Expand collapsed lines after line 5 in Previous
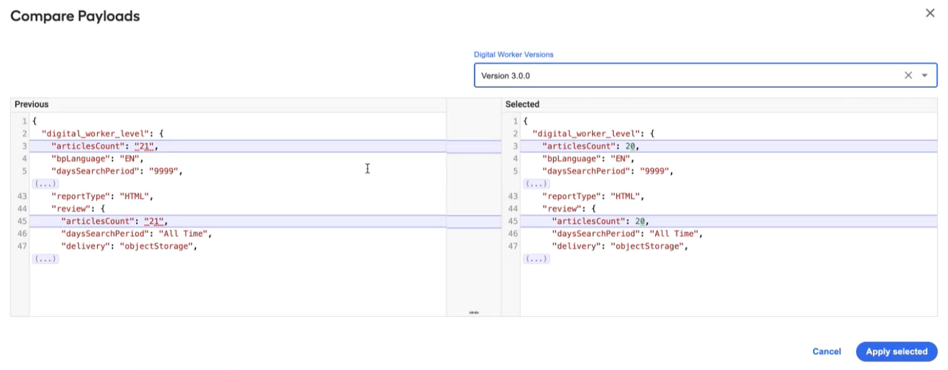This screenshot has width=948, height=370. click(x=45, y=184)
